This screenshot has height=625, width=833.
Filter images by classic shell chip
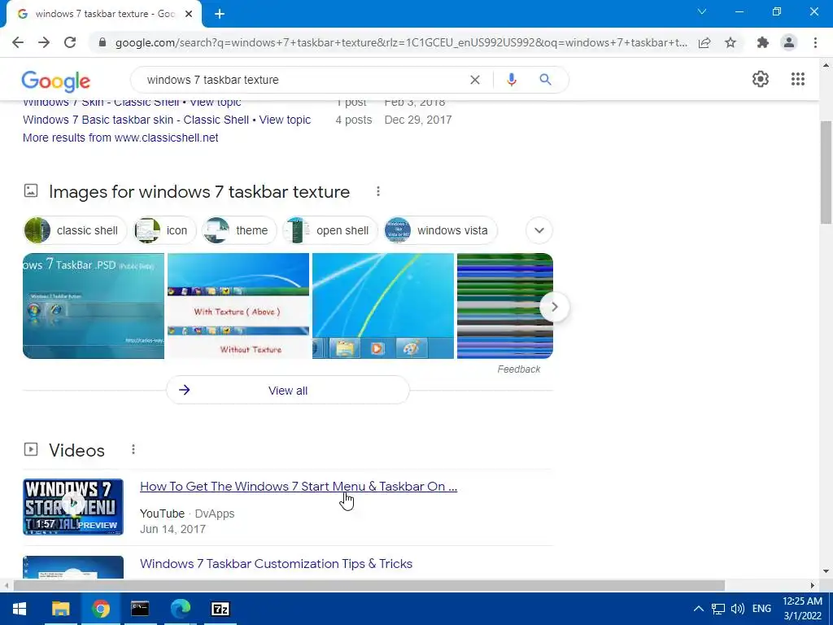[x=75, y=230]
